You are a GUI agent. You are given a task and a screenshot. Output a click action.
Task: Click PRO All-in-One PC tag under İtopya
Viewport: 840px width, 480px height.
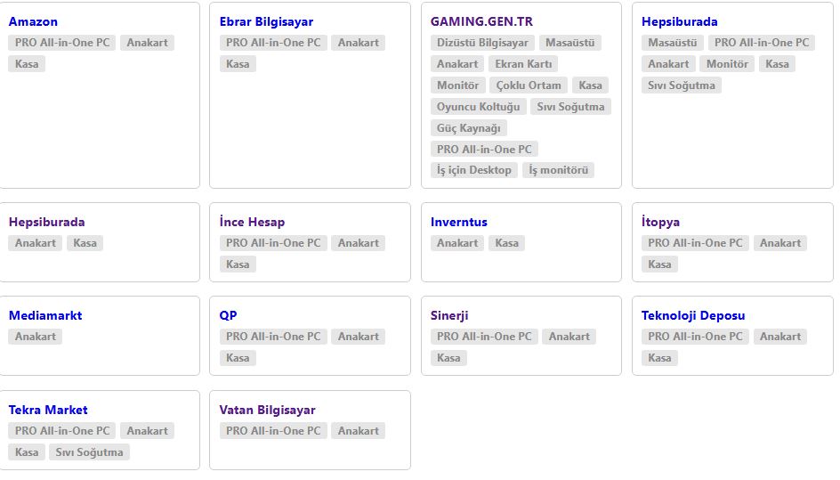pyautogui.click(x=695, y=243)
